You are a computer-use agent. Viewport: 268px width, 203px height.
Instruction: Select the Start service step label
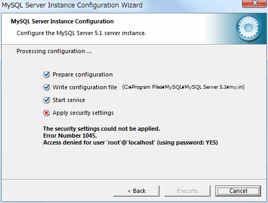pos(69,100)
